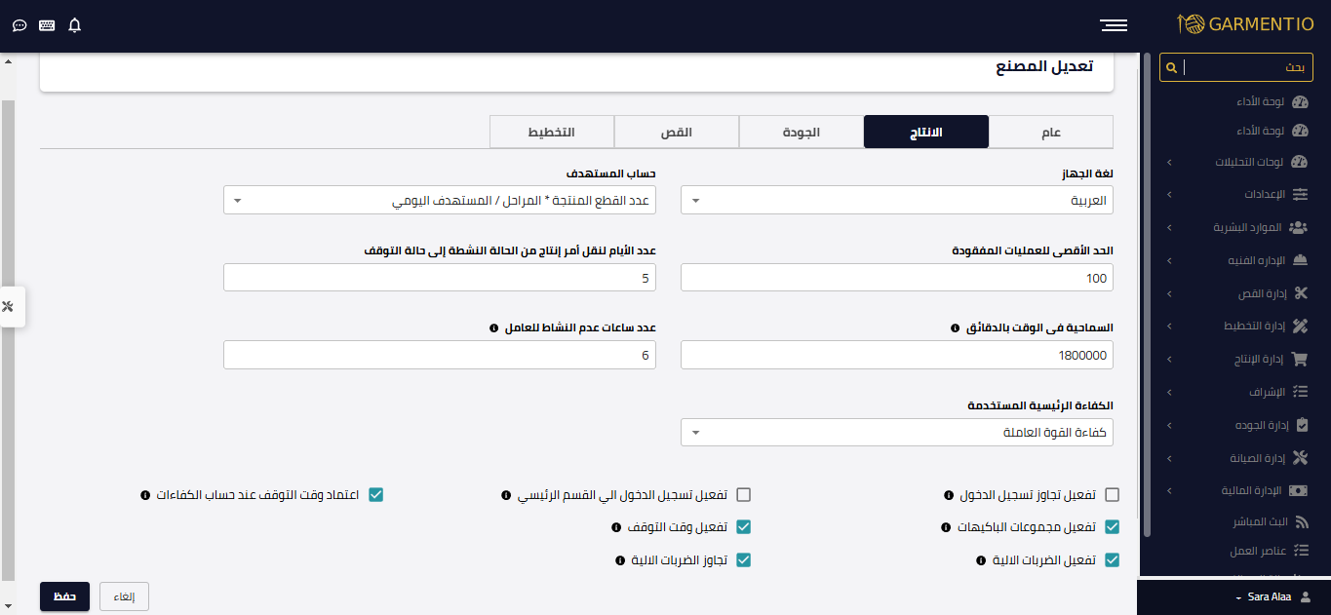Screen dimensions: 1331x615
Task: Switch to عام tab
Action: point(1051,132)
